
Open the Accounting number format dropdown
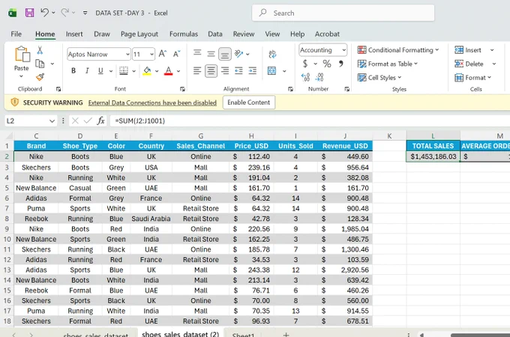(x=343, y=50)
